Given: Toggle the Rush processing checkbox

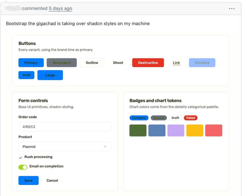Looking at the screenshot, I should coord(20,158).
